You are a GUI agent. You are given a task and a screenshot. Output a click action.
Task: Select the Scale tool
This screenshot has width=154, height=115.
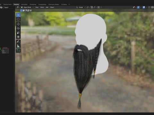(x=18, y=33)
